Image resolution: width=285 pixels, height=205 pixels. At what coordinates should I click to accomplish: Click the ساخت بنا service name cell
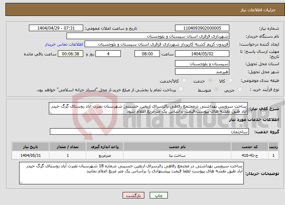(177, 155)
